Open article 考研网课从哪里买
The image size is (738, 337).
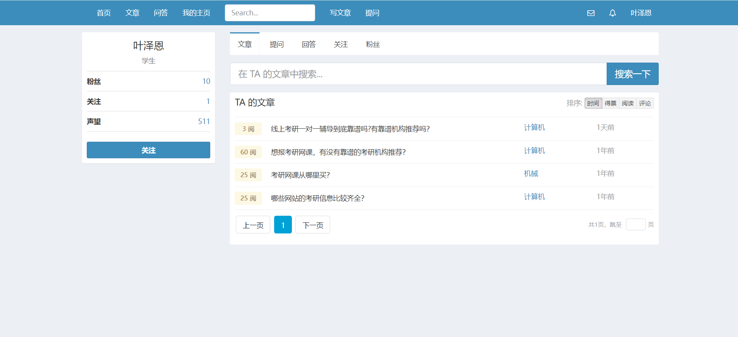(300, 175)
